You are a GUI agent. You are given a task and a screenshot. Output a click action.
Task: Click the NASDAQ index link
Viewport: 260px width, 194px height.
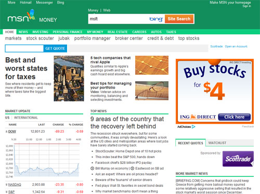click(x=15, y=185)
